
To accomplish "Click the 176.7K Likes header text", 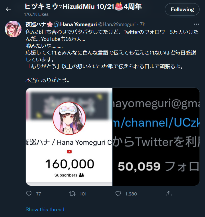I will 36,14.
